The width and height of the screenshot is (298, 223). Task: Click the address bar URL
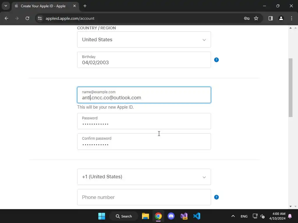pos(70,18)
